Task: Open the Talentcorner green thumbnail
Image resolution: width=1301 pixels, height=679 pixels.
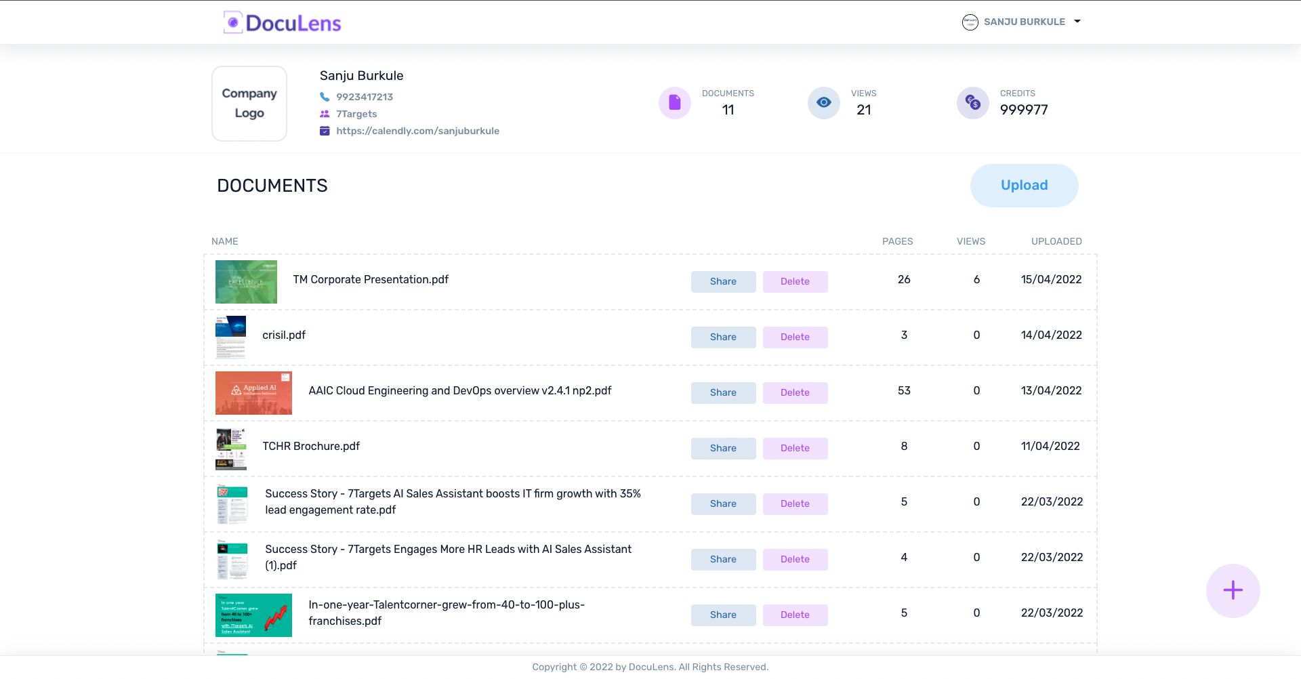Action: 253,615
